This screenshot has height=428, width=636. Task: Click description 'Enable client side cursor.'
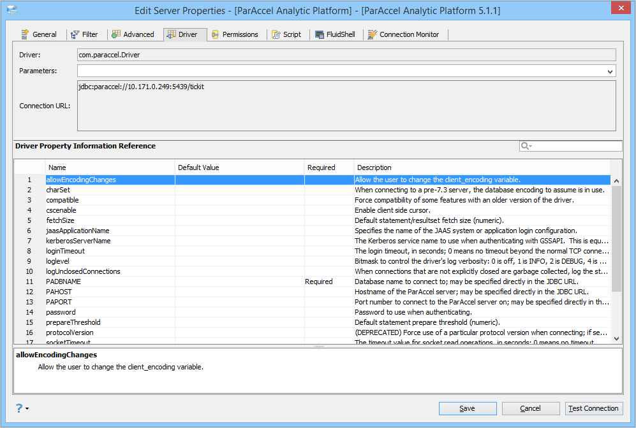392,210
